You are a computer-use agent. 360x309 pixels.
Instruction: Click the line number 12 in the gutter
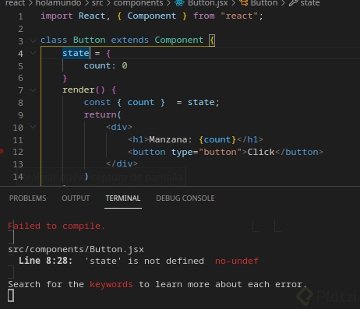(x=18, y=152)
